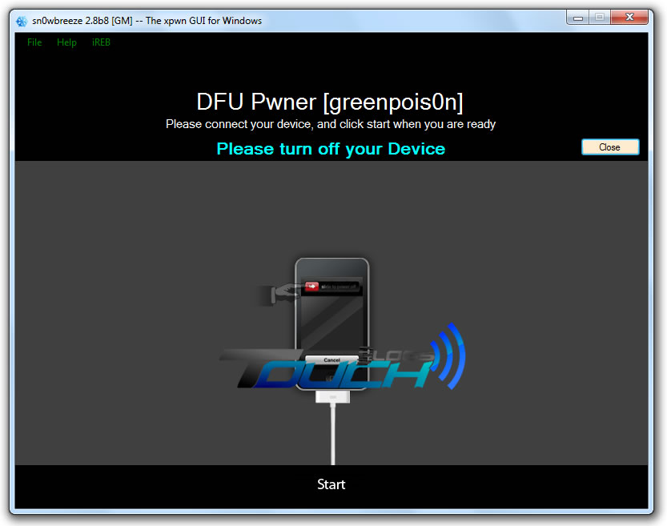This screenshot has height=526, width=667.
Task: Click the Start button
Action: (x=331, y=484)
